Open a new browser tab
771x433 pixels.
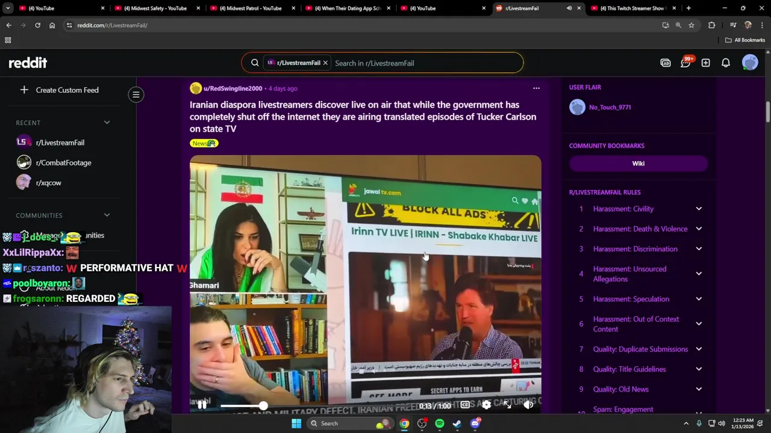688,8
